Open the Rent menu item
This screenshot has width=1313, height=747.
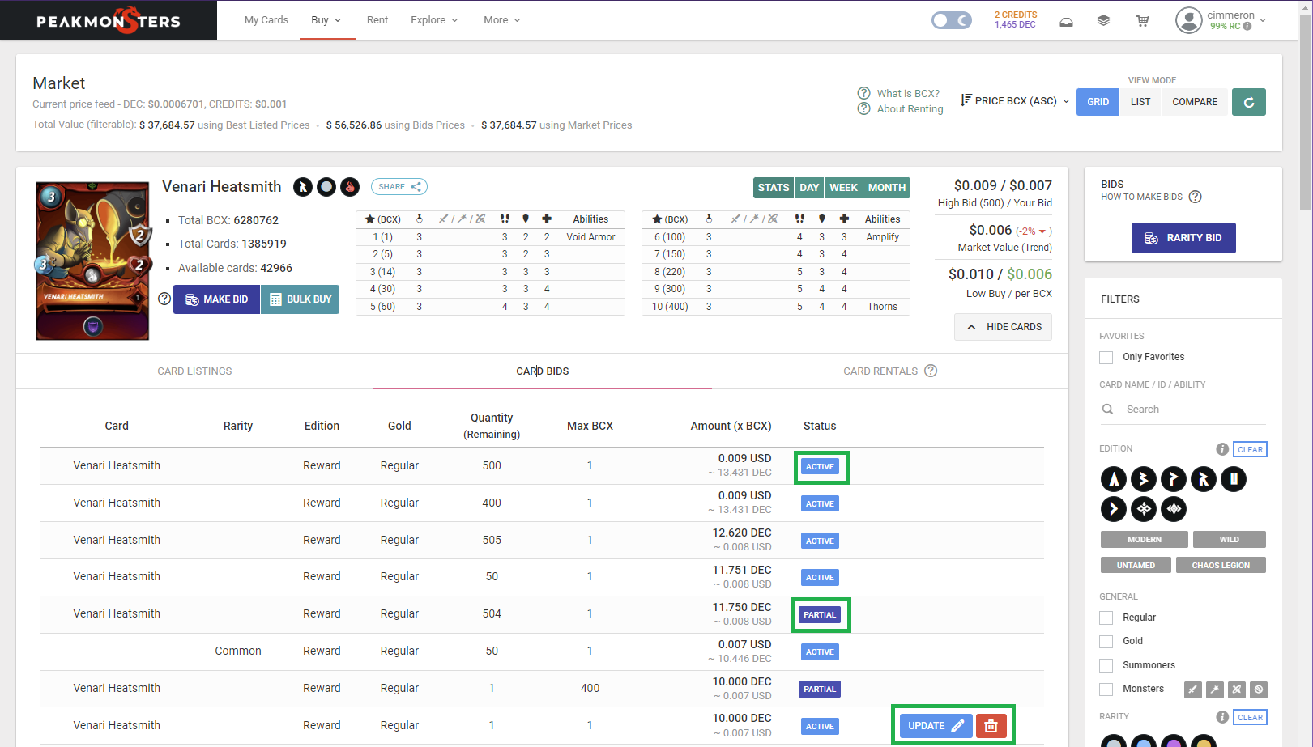point(377,20)
